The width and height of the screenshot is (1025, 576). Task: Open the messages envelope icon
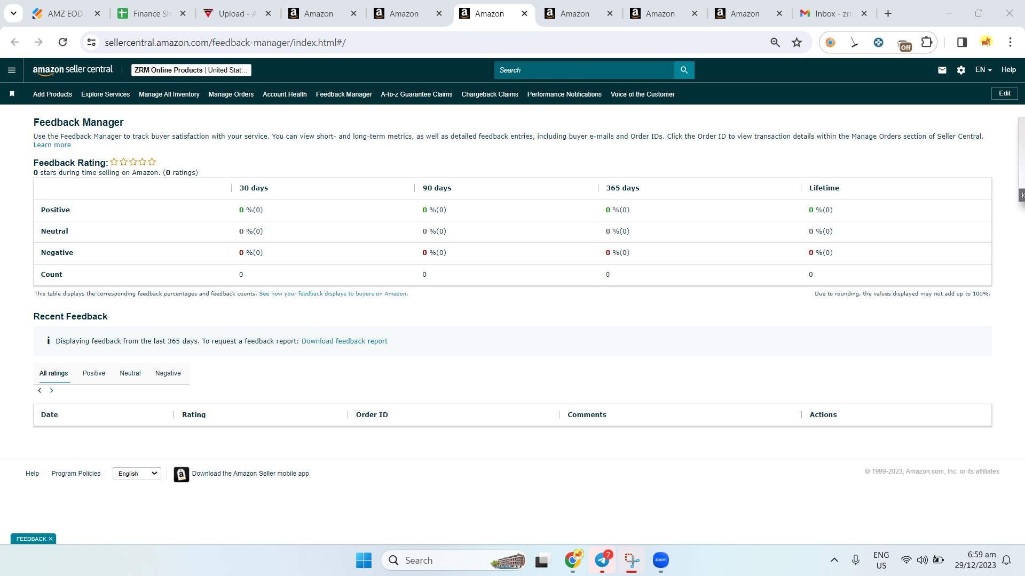click(942, 70)
